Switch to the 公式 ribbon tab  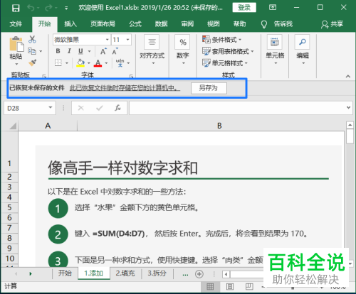click(x=135, y=24)
